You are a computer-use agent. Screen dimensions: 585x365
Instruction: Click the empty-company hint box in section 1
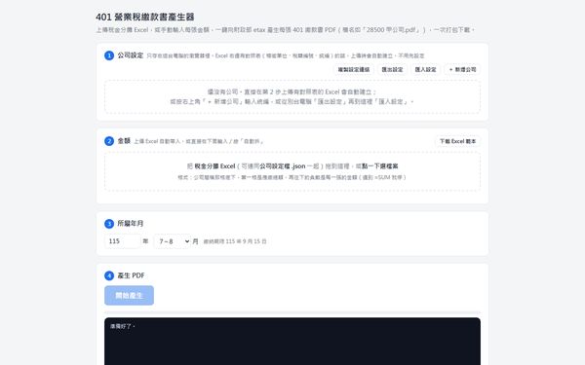coord(292,96)
